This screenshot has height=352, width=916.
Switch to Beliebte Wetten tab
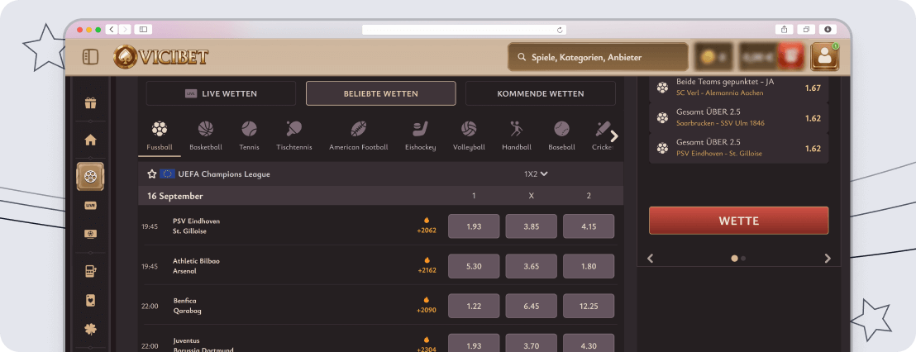tap(380, 93)
